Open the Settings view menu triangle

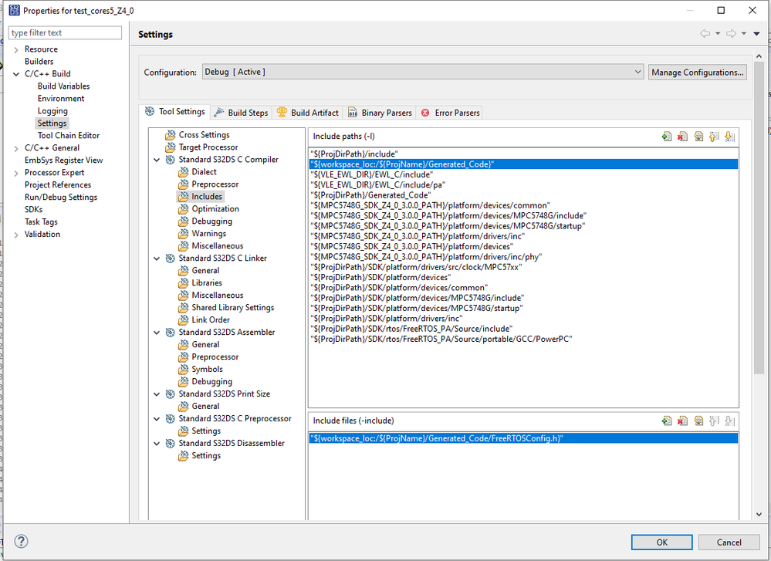[x=757, y=33]
